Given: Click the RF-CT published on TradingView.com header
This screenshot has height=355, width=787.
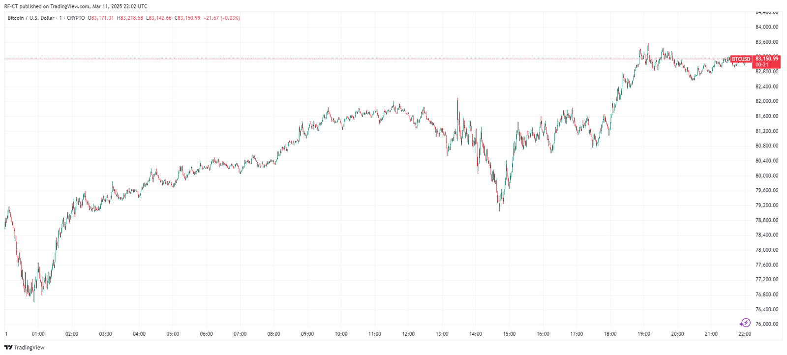Looking at the screenshot, I should pos(76,6).
